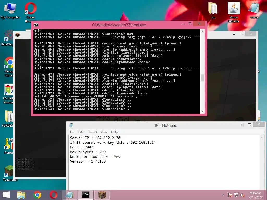Show hidden tray icons arrow
This screenshot has width=267, height=200.
(223, 195)
